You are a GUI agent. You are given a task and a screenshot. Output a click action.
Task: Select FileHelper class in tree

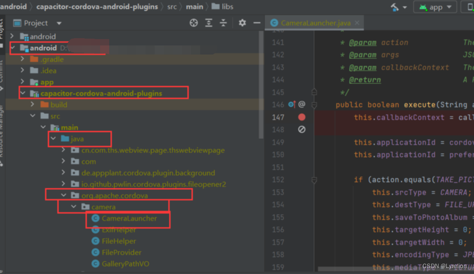coord(119,241)
